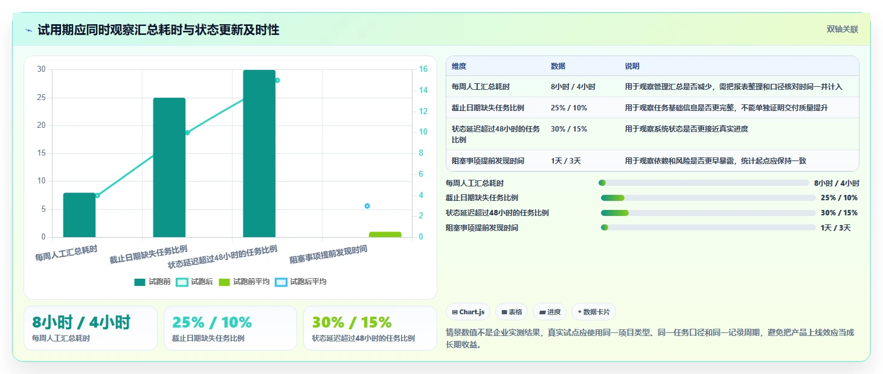Click the 数据 table column header
This screenshot has height=374, width=883.
pos(558,66)
